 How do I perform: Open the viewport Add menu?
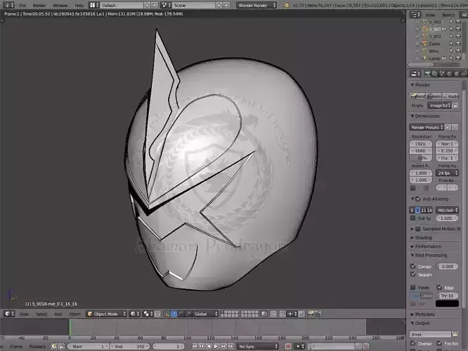[x=58, y=314]
